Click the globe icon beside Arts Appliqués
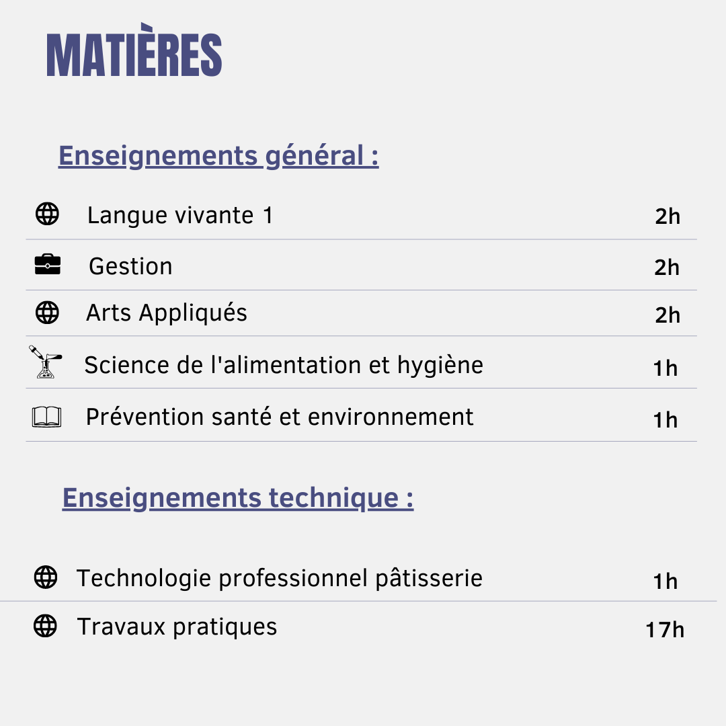Screen dimensions: 726x726 [47, 313]
